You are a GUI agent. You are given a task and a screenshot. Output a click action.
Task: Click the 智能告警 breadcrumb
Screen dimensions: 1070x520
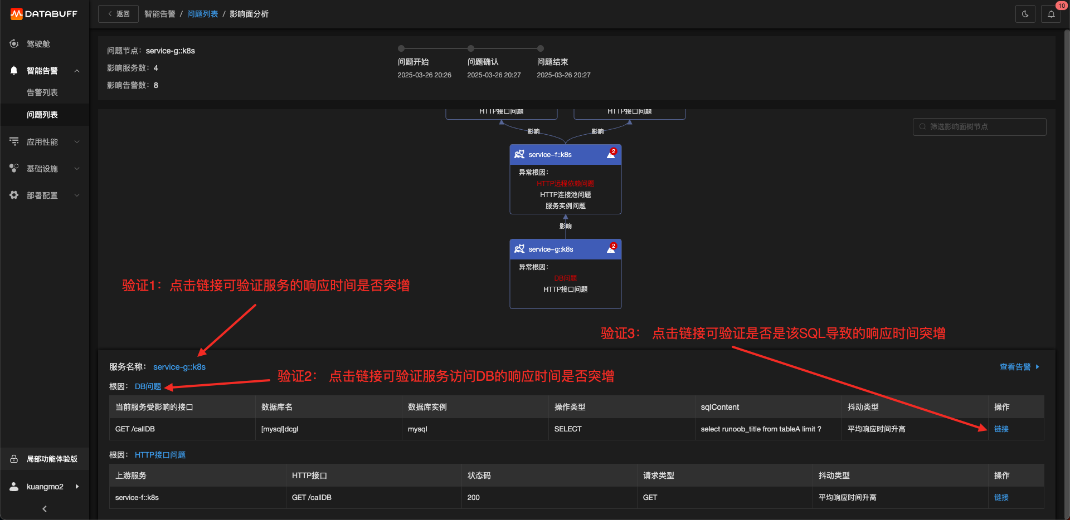(159, 14)
